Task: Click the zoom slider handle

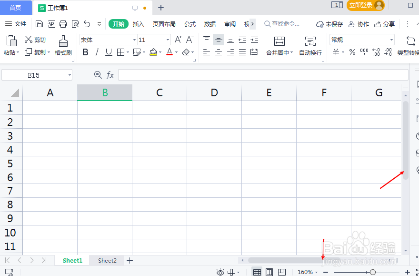Action: point(372,272)
